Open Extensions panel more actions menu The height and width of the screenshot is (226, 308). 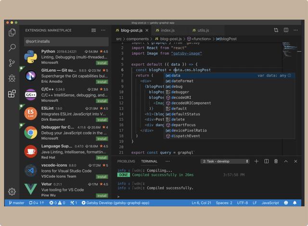(x=103, y=30)
